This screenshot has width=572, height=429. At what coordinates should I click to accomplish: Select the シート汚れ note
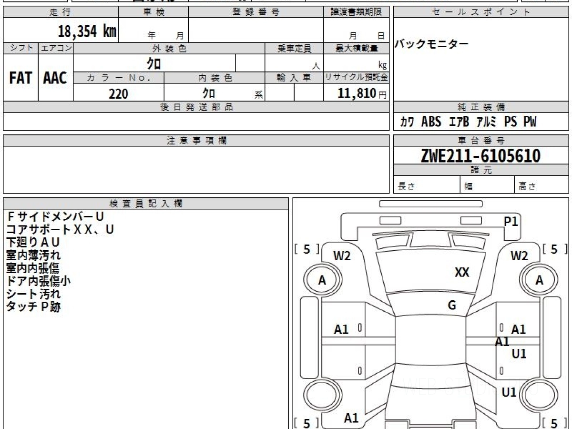pos(33,294)
